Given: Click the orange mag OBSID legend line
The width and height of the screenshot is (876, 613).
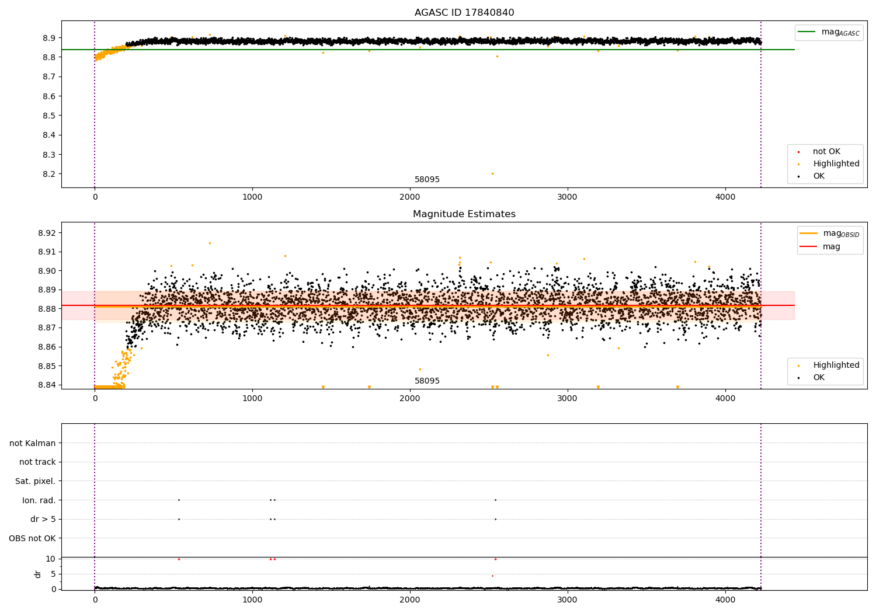Looking at the screenshot, I should tap(809, 234).
